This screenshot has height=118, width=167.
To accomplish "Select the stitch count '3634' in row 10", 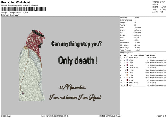I will pyautogui.click(x=131, y=80).
